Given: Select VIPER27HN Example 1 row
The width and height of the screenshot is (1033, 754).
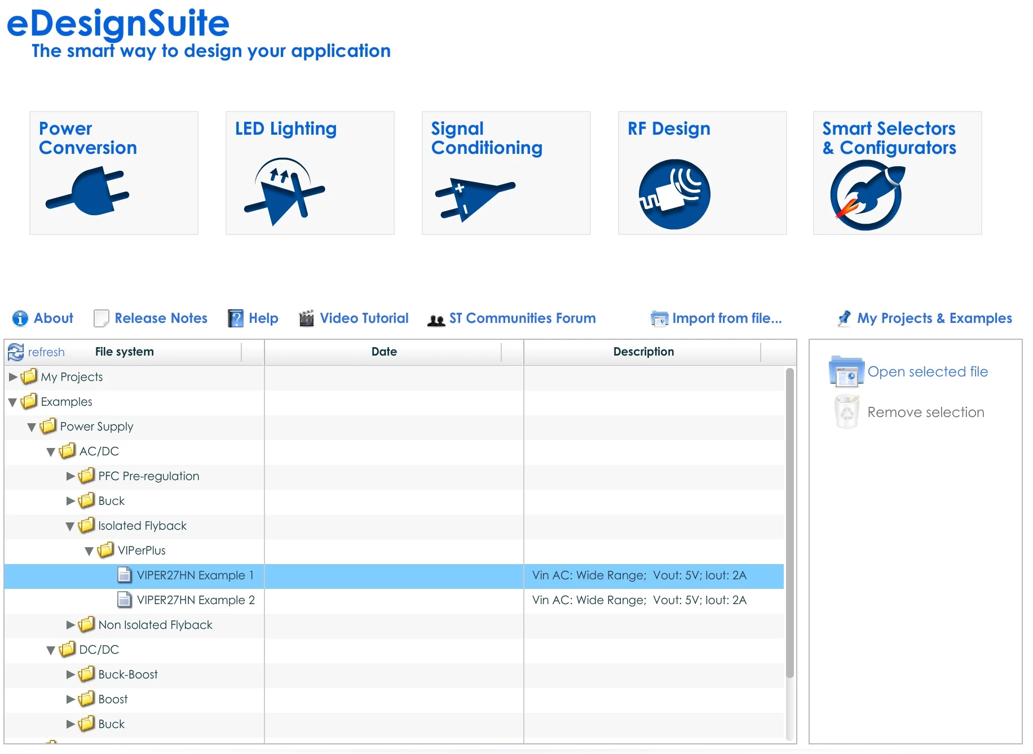Looking at the screenshot, I should pos(394,576).
